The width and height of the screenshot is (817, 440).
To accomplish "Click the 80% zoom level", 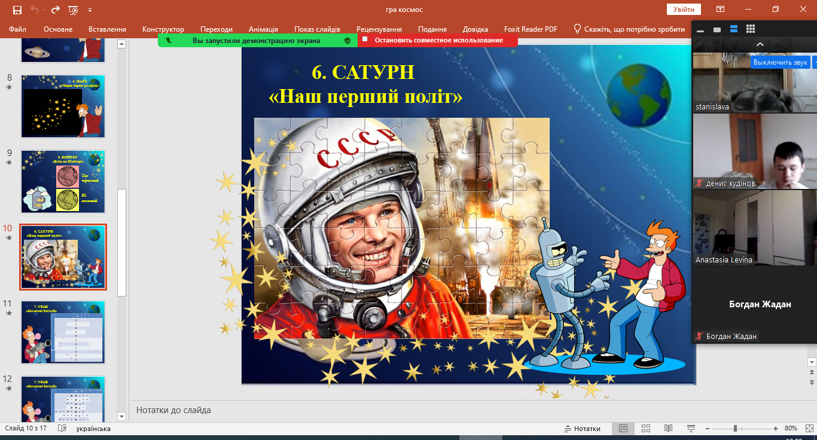I will 791,429.
